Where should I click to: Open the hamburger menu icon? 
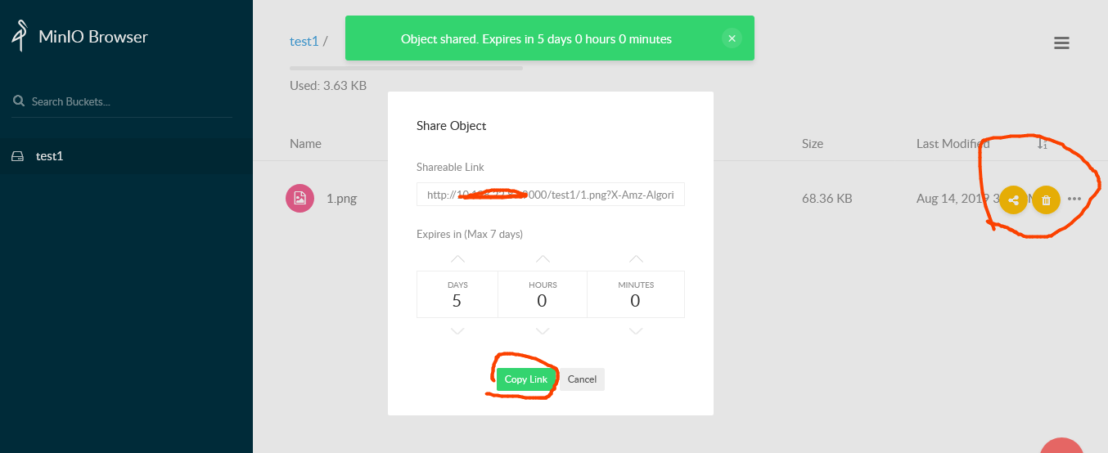pyautogui.click(x=1061, y=43)
